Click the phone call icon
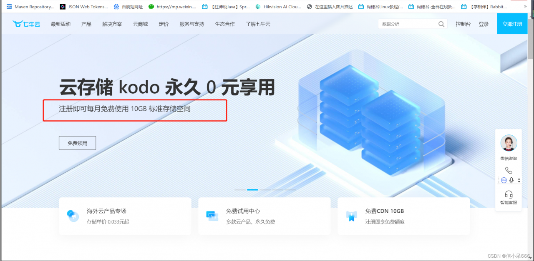 (509, 170)
